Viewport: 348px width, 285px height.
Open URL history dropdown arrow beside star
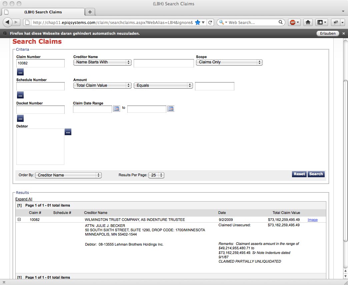(203, 22)
